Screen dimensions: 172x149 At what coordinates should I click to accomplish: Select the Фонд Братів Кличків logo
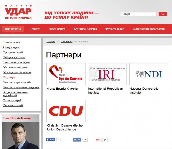click(x=66, y=74)
